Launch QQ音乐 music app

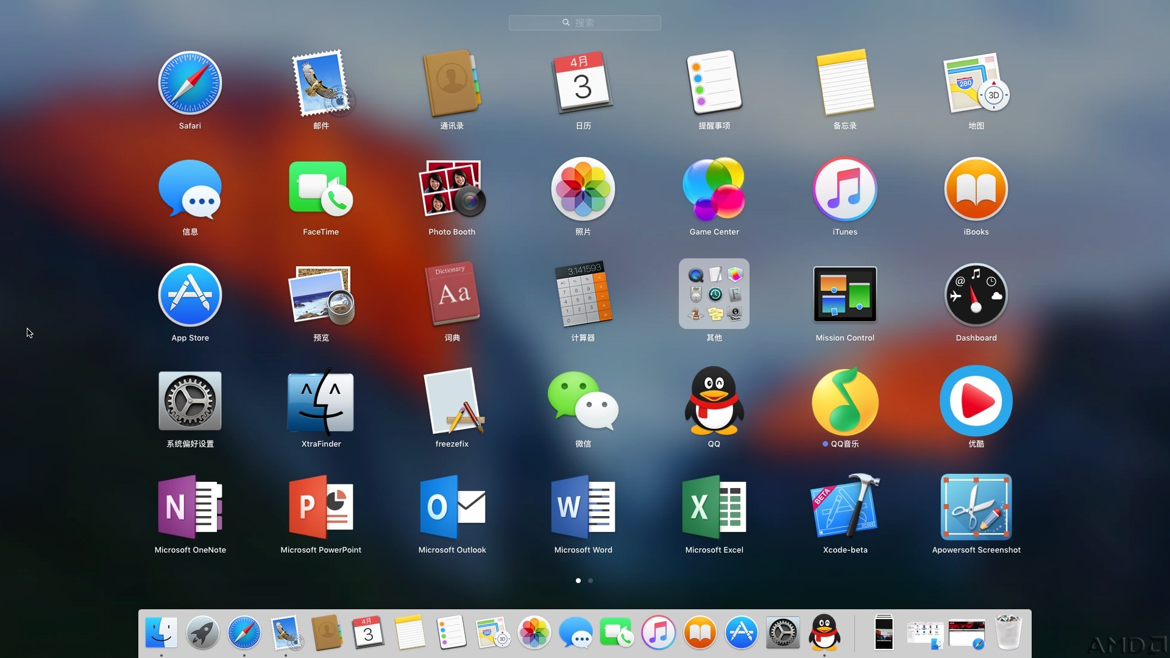click(845, 401)
